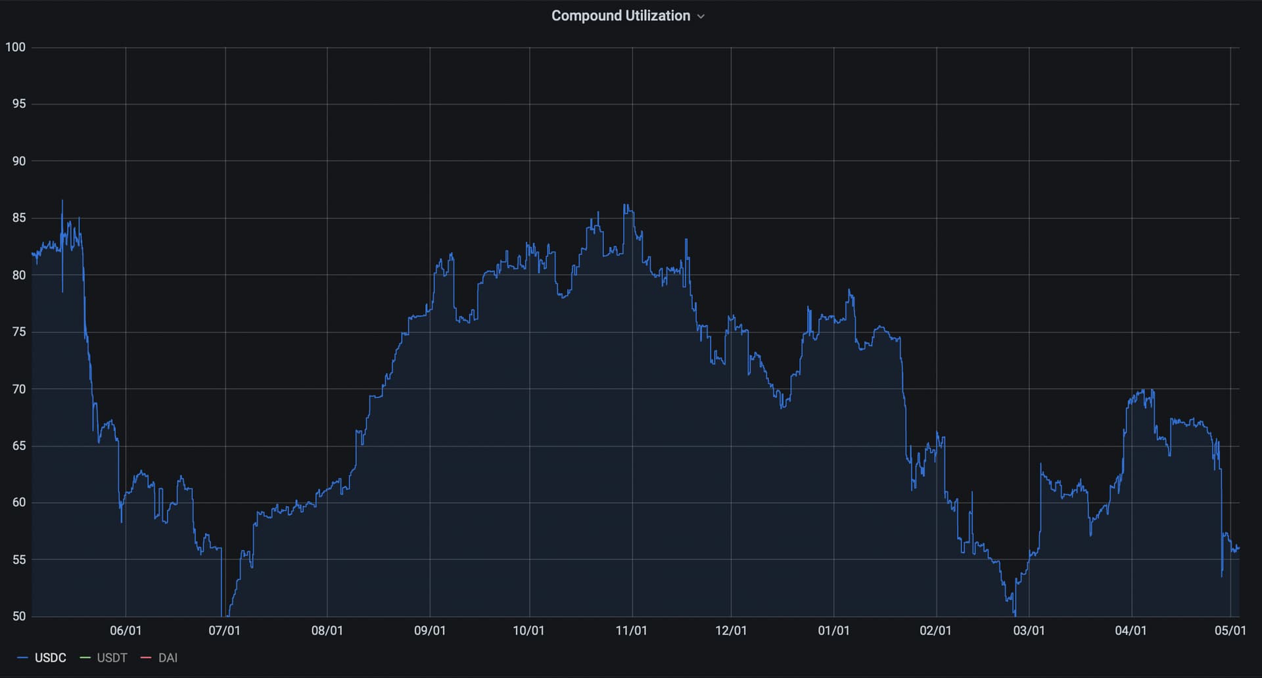
Task: Click the 75 y-axis value label
Action: 19,332
